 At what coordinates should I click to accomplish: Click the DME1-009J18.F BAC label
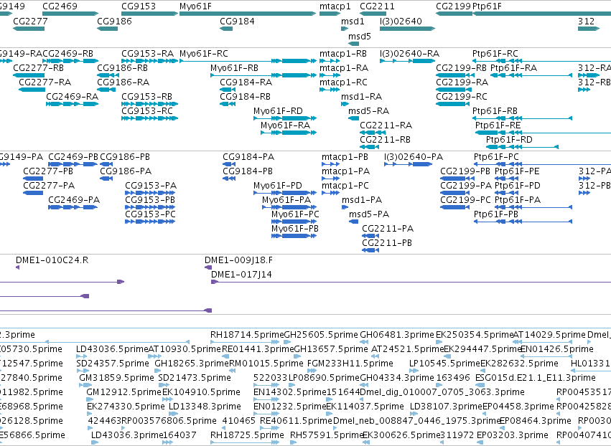click(238, 260)
